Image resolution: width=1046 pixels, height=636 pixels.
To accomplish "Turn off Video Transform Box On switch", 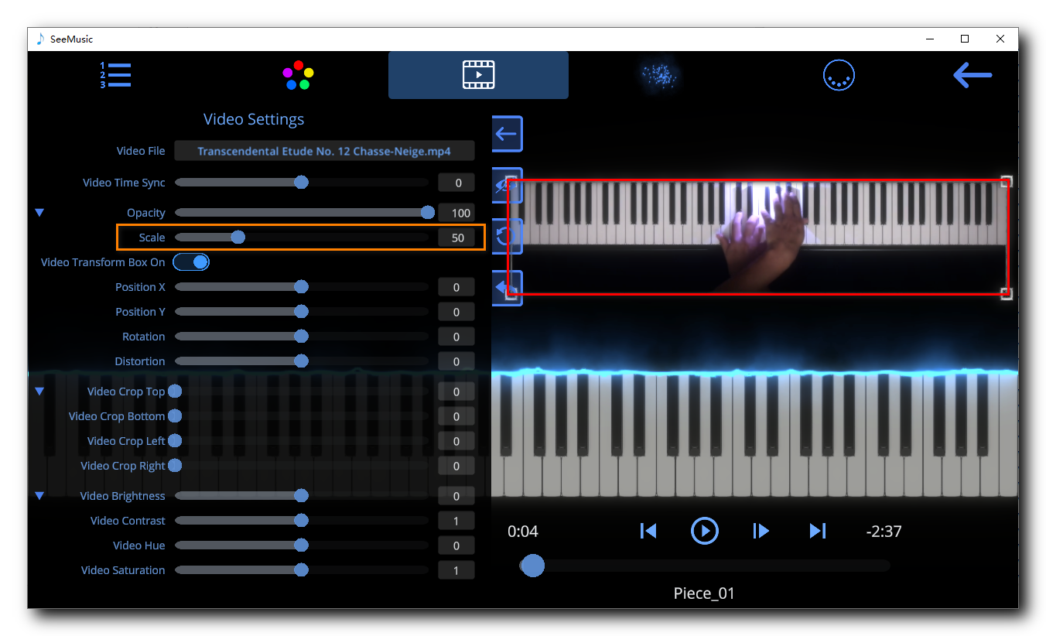I will [x=191, y=262].
